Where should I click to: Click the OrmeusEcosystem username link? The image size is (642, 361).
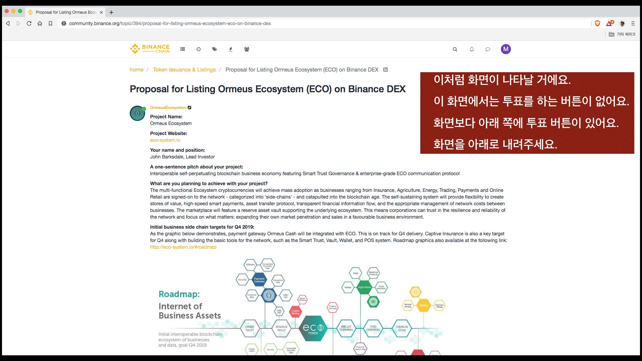tap(168, 108)
